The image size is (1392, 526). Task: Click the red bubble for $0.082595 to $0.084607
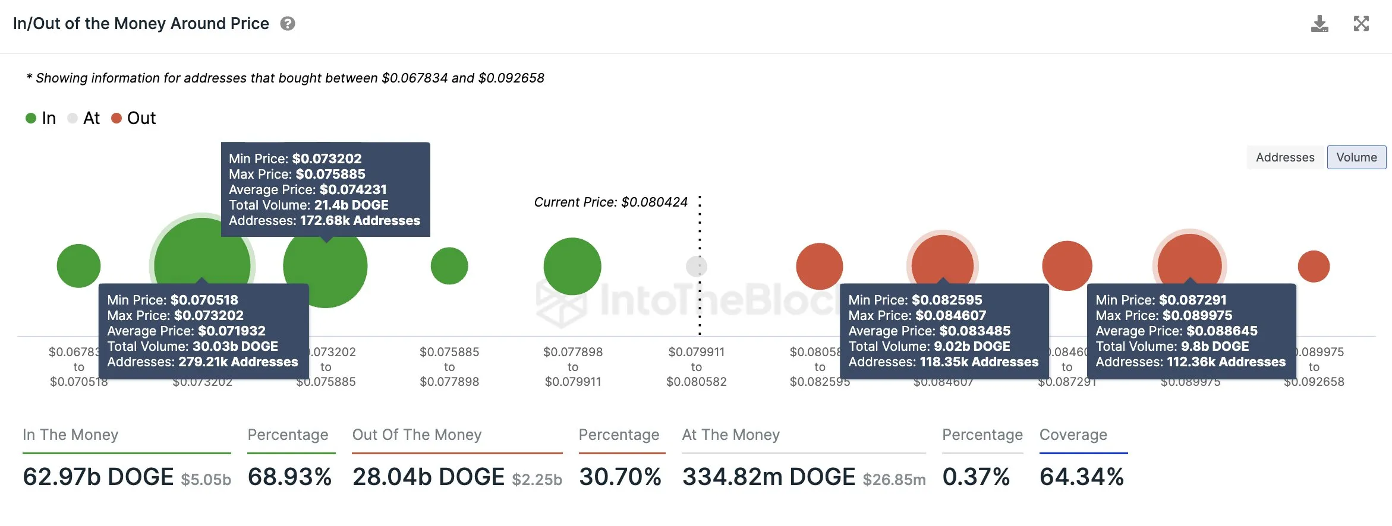coord(942,258)
